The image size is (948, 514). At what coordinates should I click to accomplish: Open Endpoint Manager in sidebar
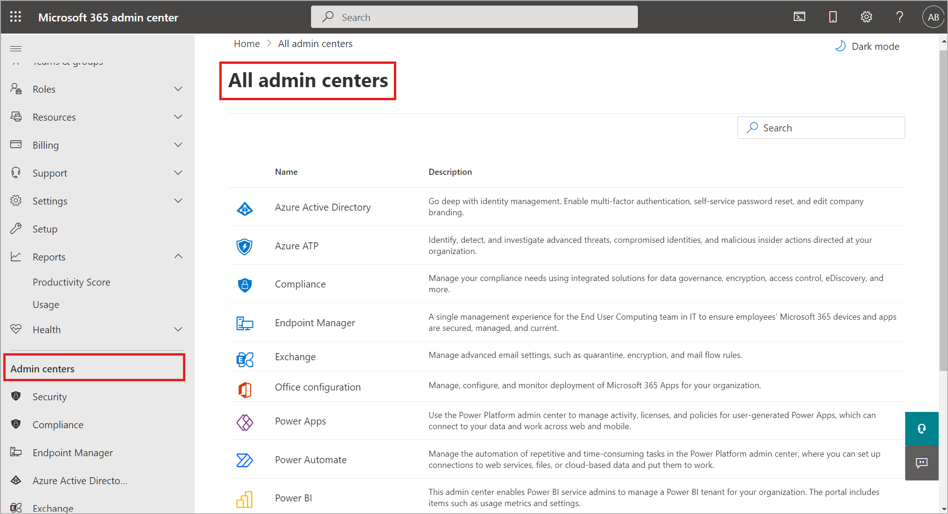[73, 452]
